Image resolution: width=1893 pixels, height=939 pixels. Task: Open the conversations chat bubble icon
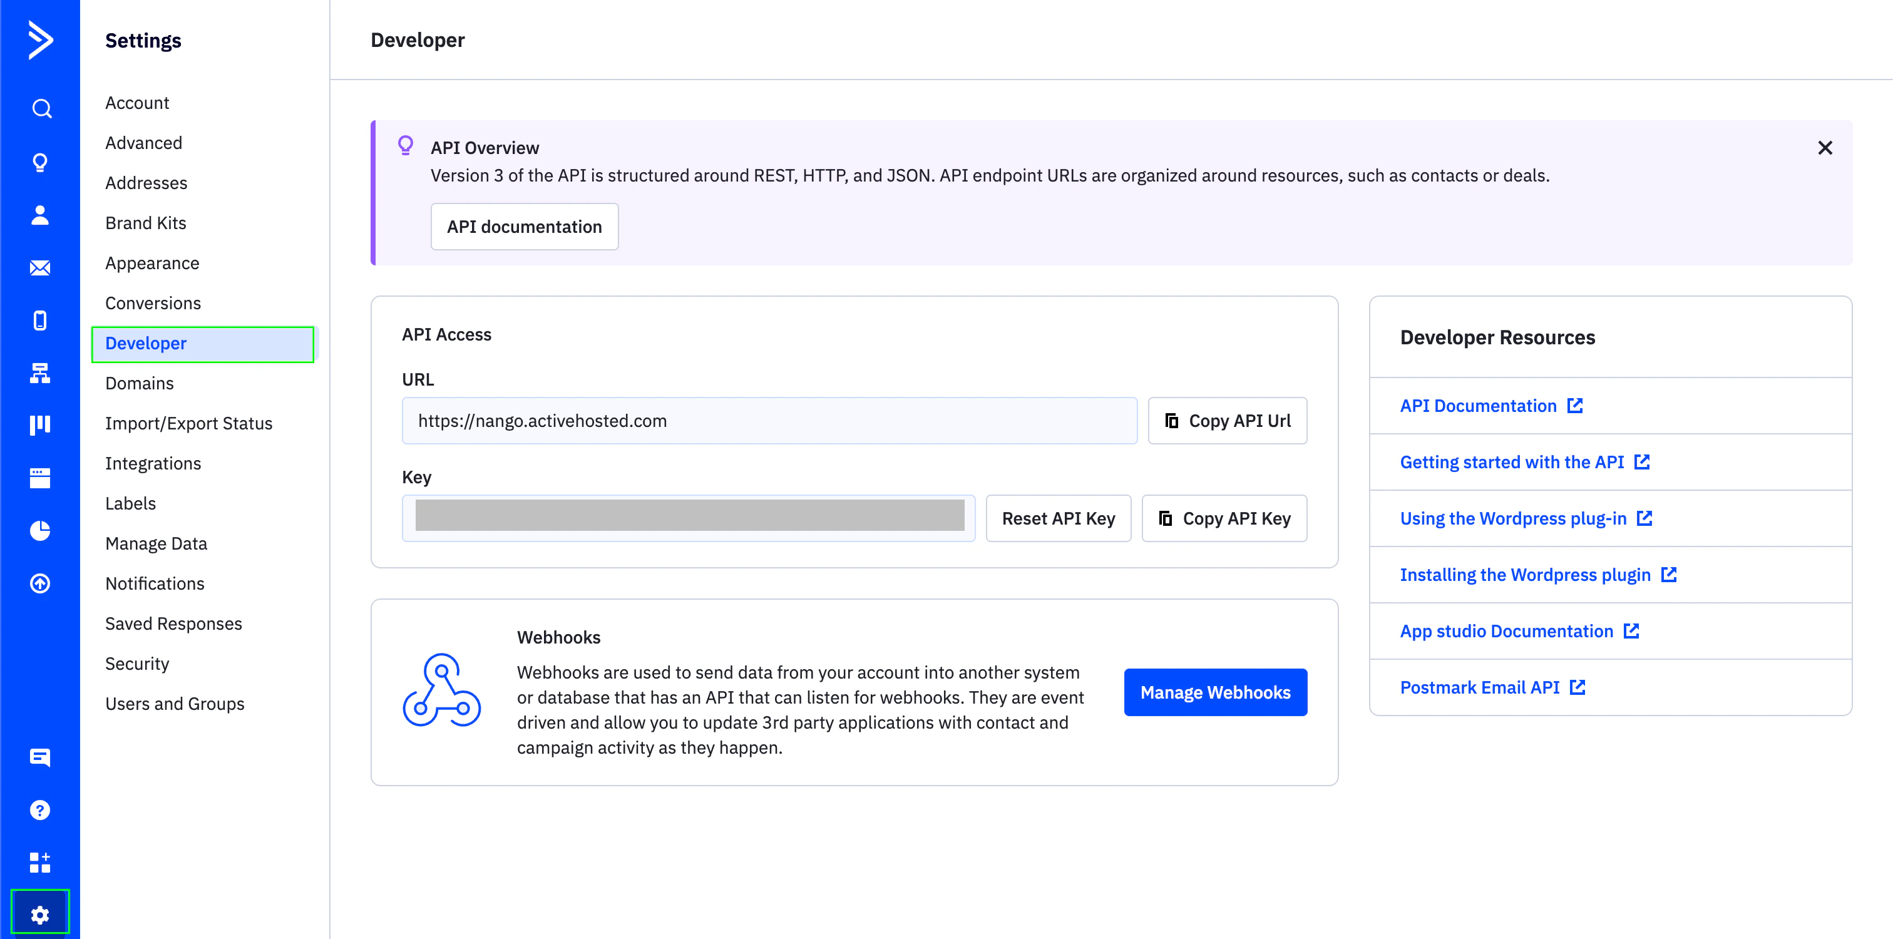pyautogui.click(x=41, y=757)
